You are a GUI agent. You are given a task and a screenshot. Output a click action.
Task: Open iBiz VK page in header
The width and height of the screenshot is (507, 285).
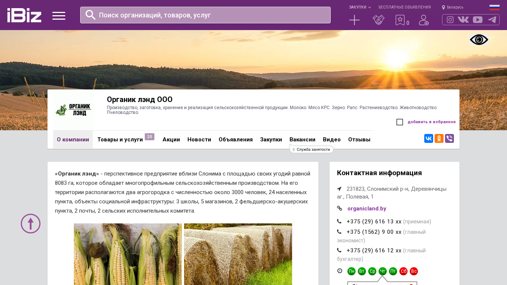[463, 20]
